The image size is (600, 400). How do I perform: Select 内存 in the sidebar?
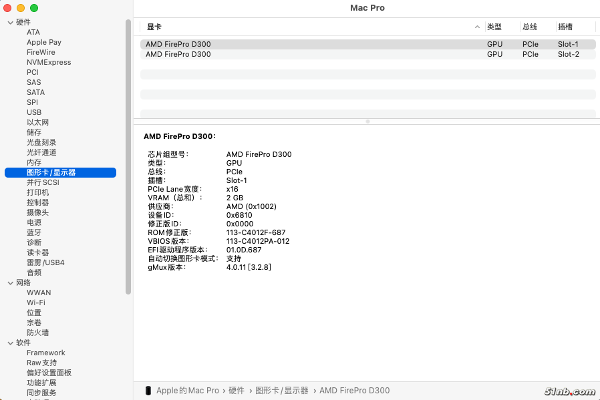[x=34, y=162]
